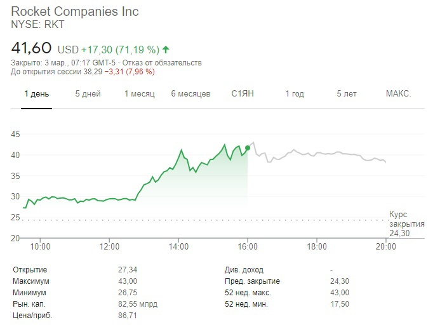Show the "6 месяцев" chart view

(190, 94)
